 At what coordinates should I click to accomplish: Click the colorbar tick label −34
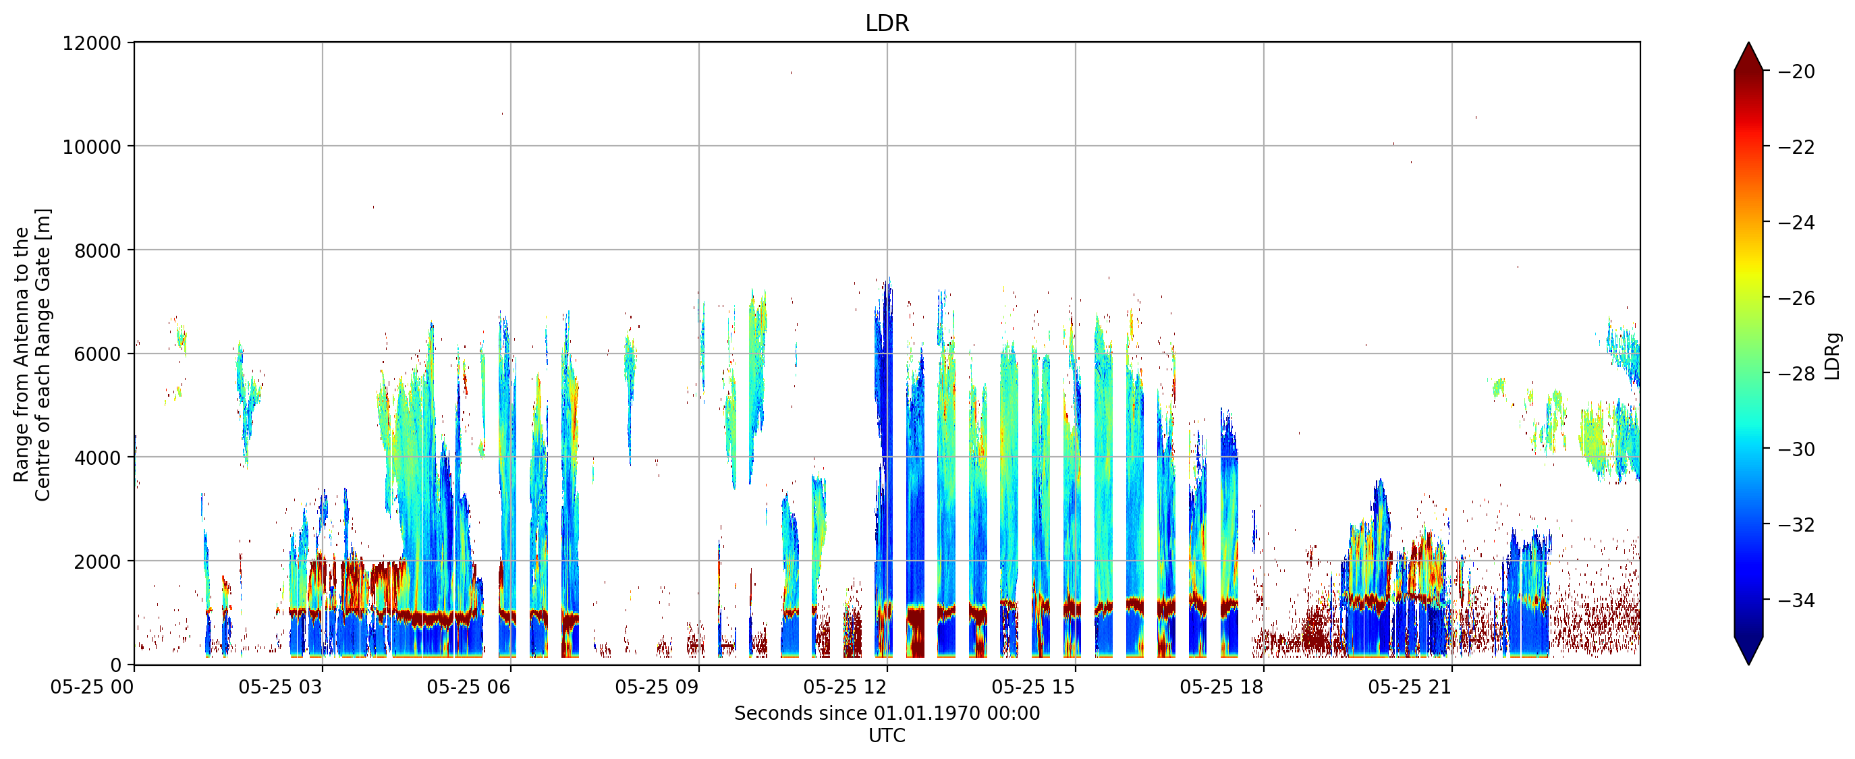coord(1796,600)
